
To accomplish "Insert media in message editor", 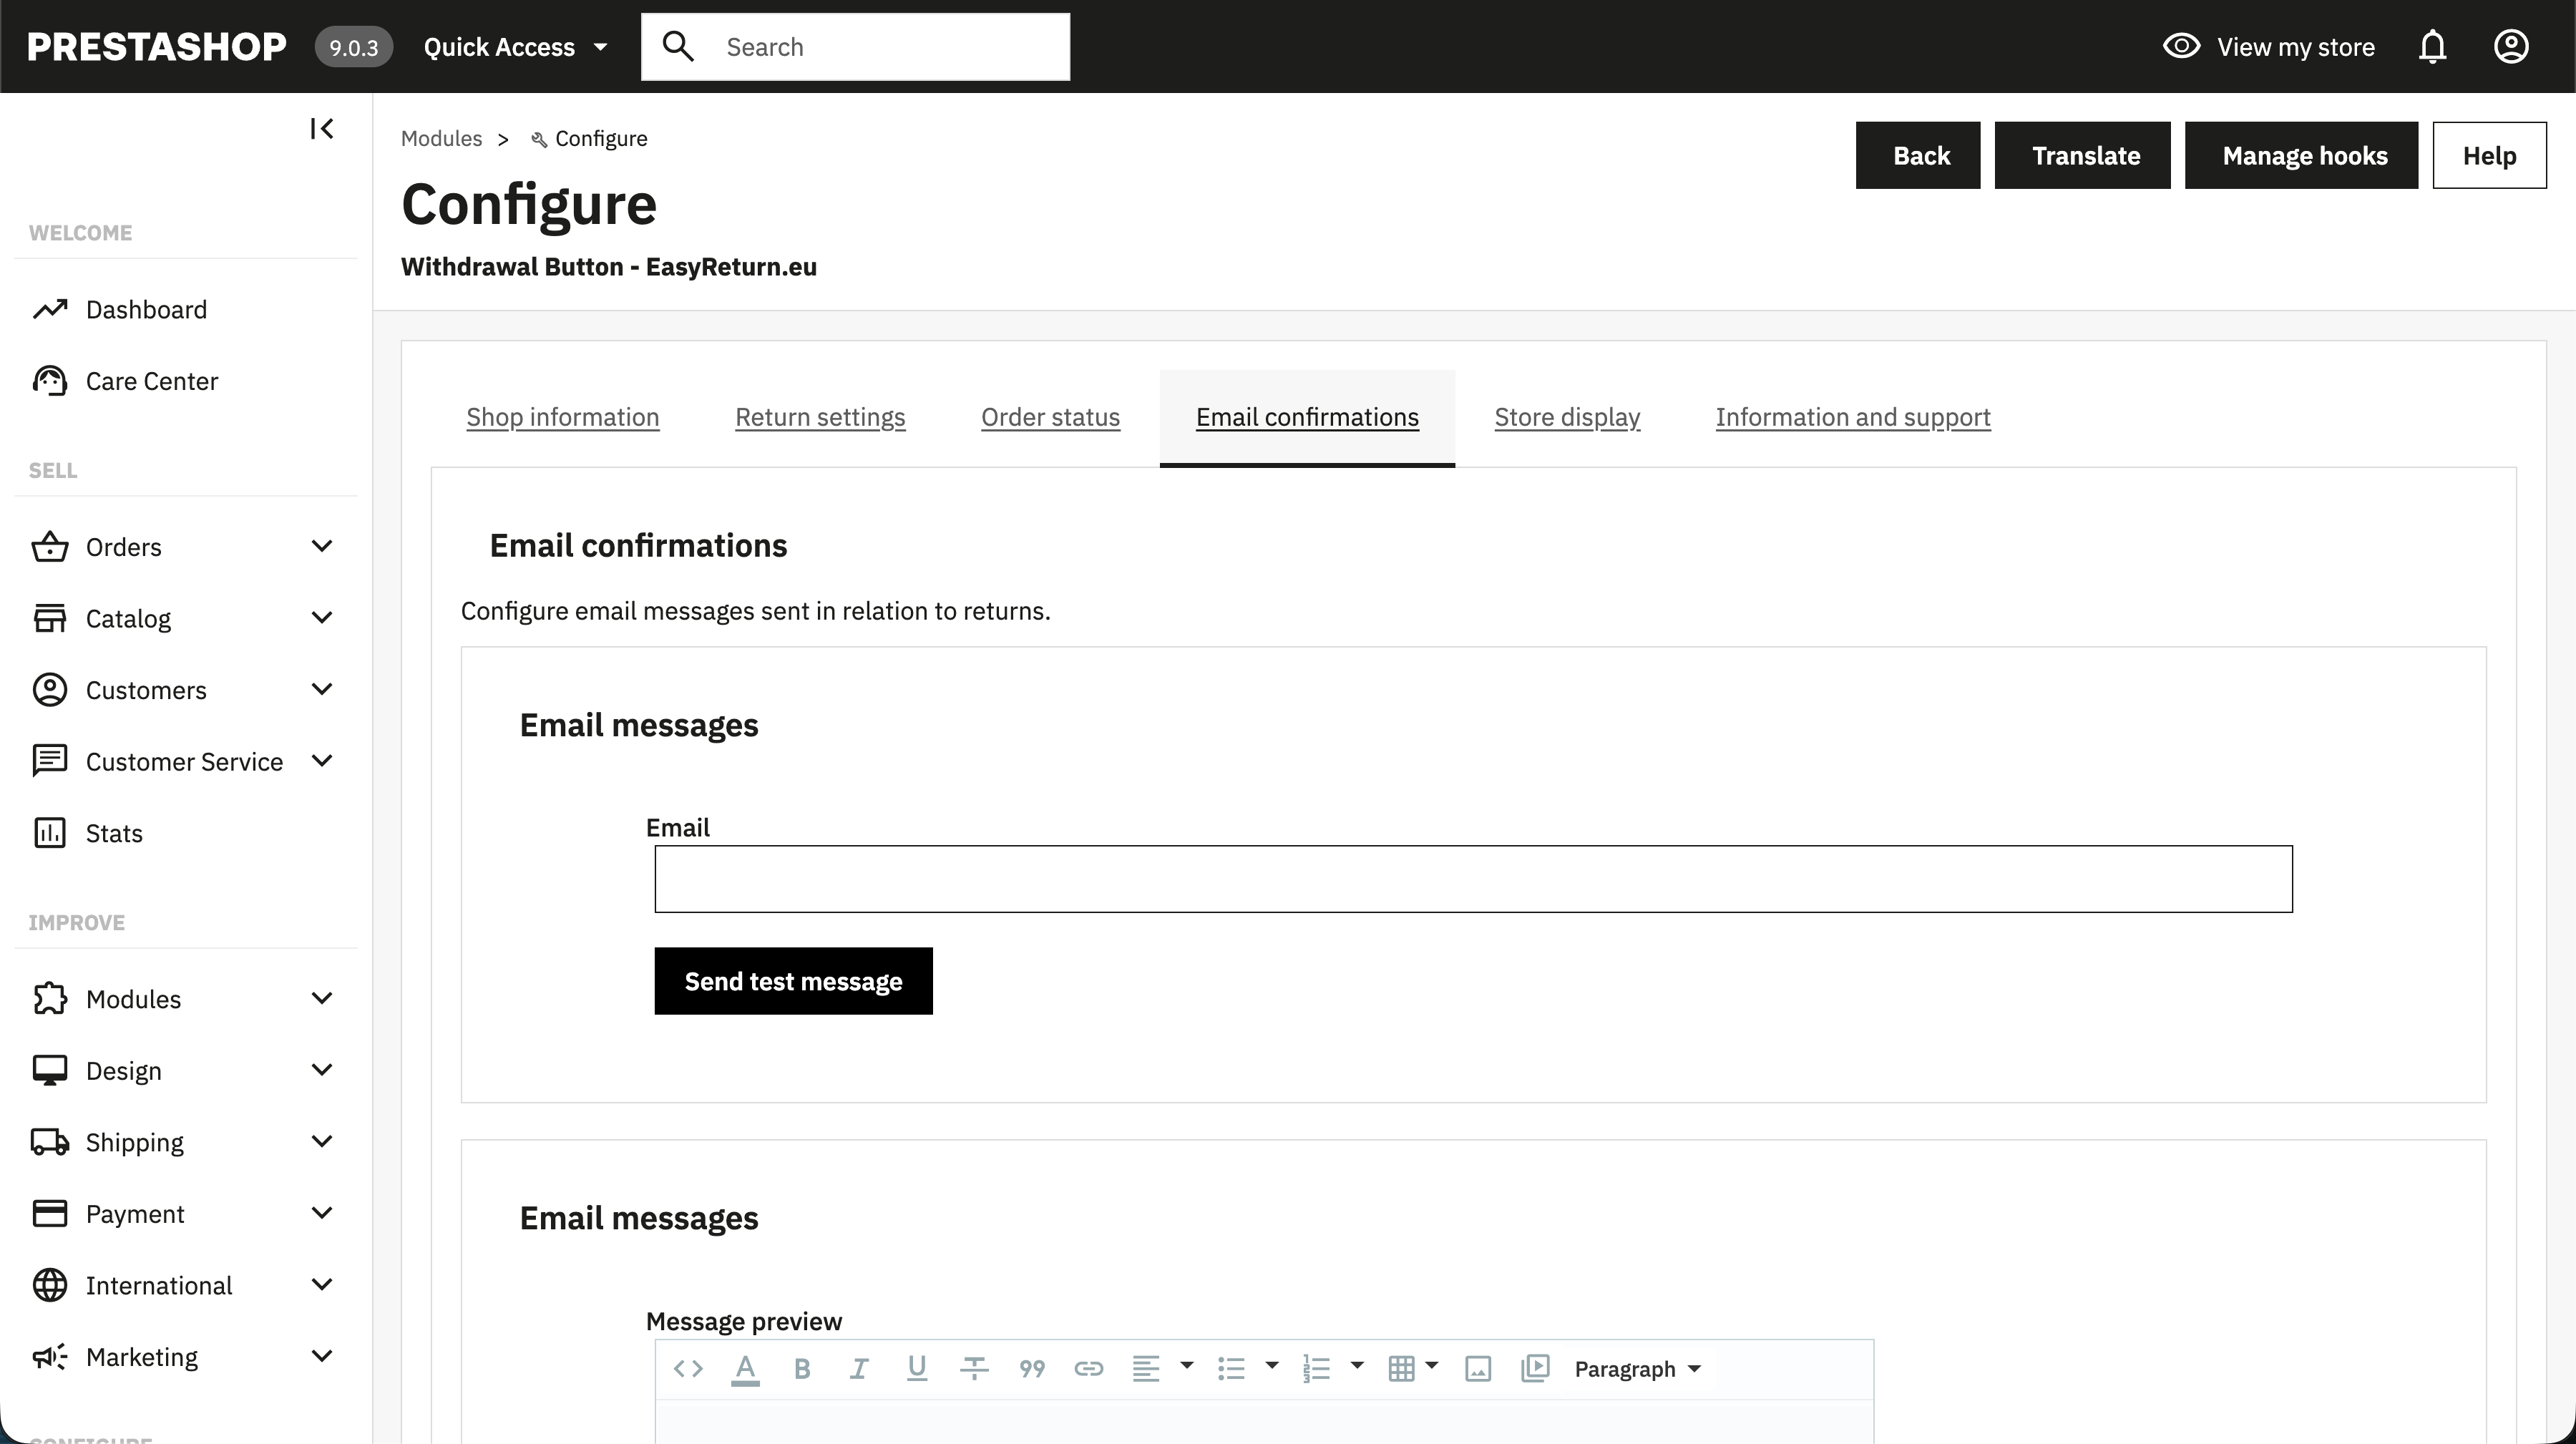I will point(1535,1368).
